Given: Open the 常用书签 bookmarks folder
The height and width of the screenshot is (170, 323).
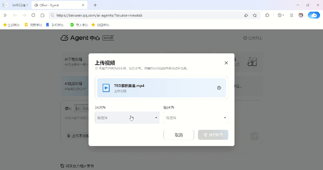Looking at the screenshot, I should (33, 25).
